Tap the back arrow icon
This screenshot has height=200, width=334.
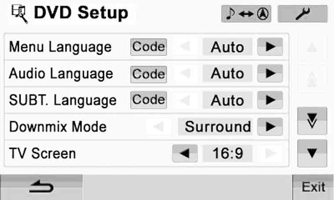tap(41, 187)
